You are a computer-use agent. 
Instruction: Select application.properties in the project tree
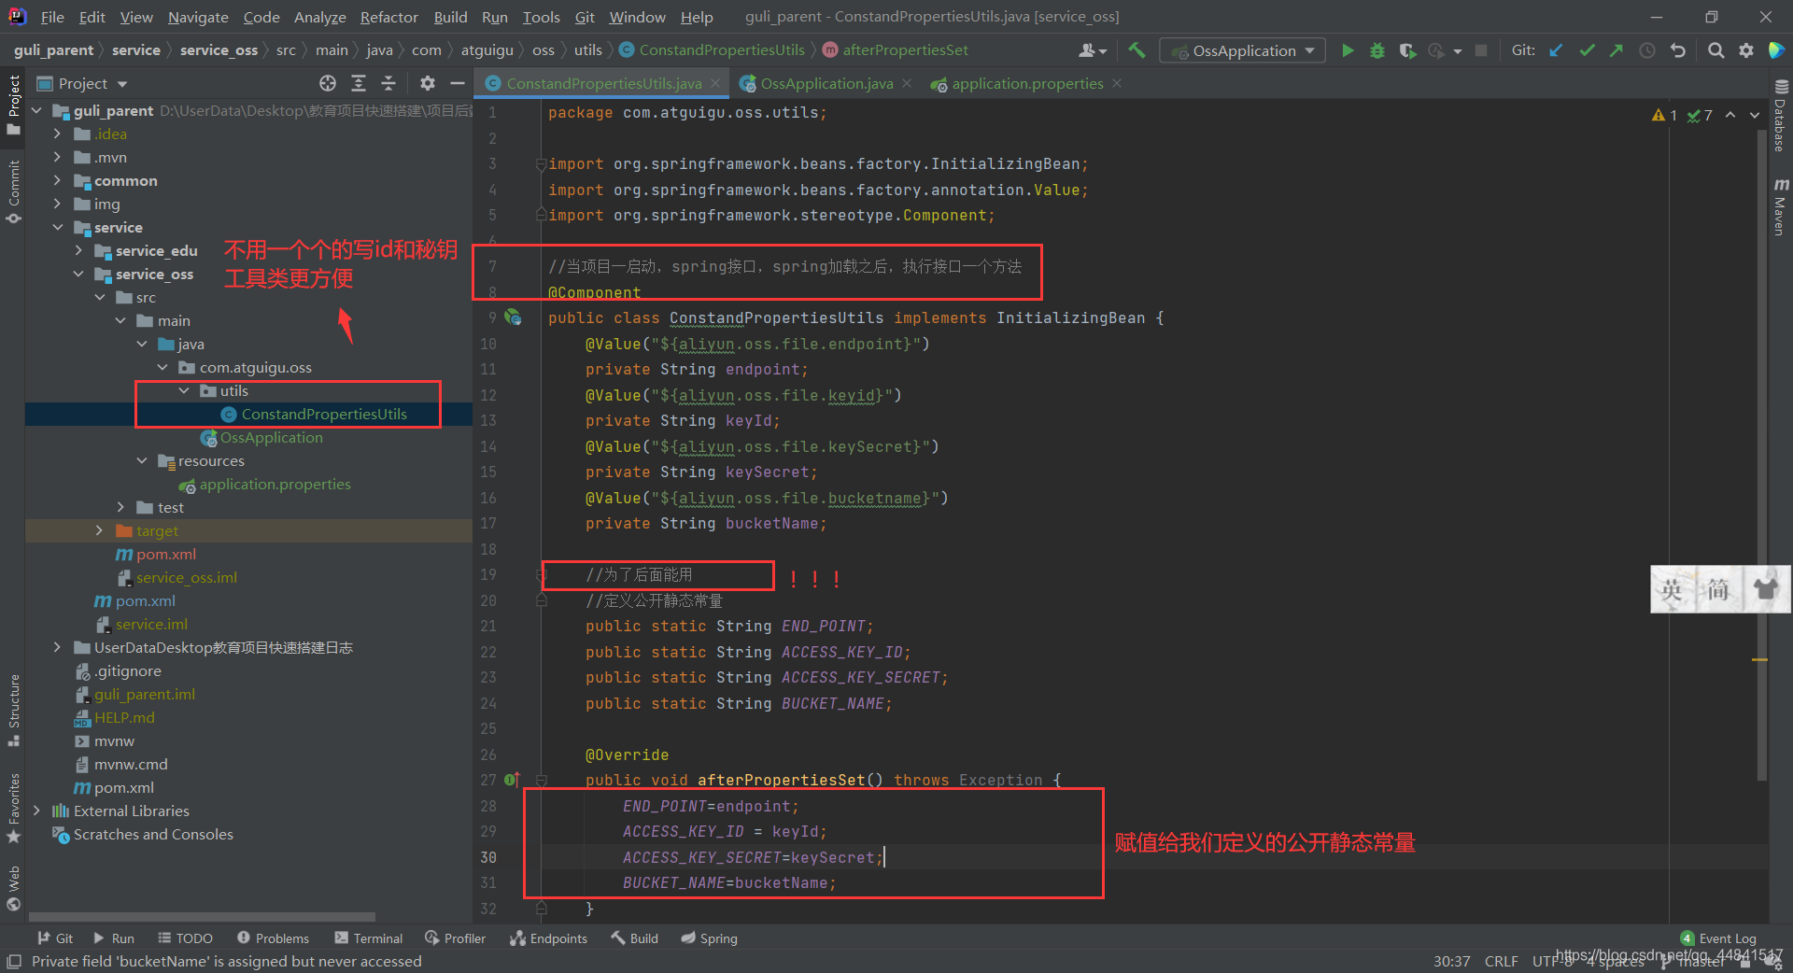coord(275,484)
